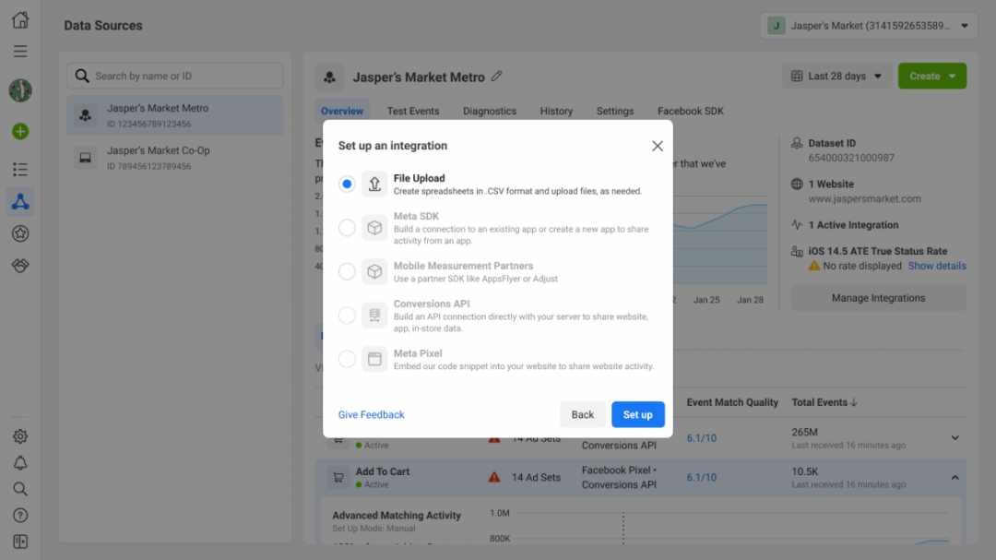Open the list view icon in sidebar
The image size is (996, 560).
point(20,169)
